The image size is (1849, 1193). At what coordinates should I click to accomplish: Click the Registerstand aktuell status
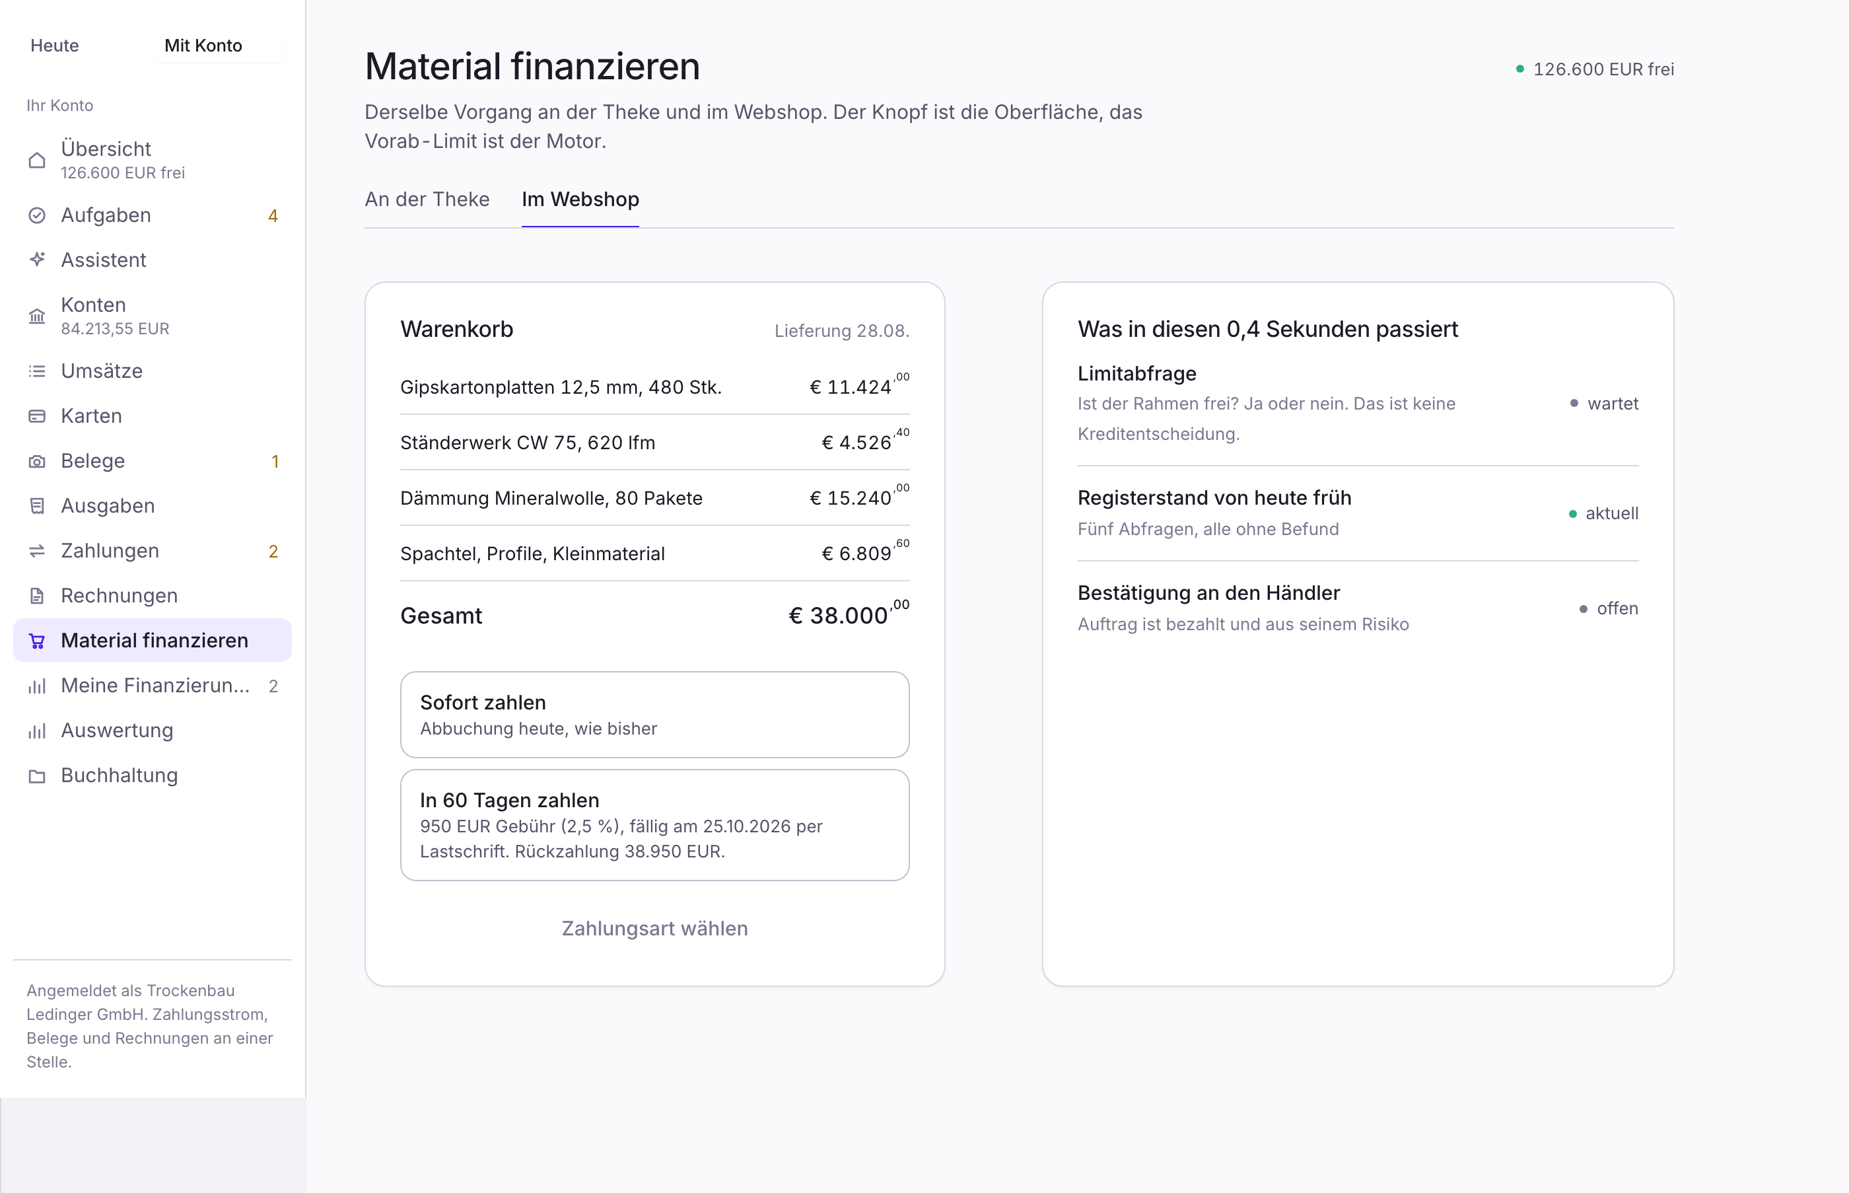tap(1603, 514)
